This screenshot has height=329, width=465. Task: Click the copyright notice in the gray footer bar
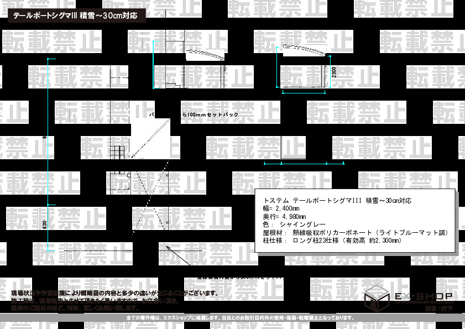pos(241,318)
